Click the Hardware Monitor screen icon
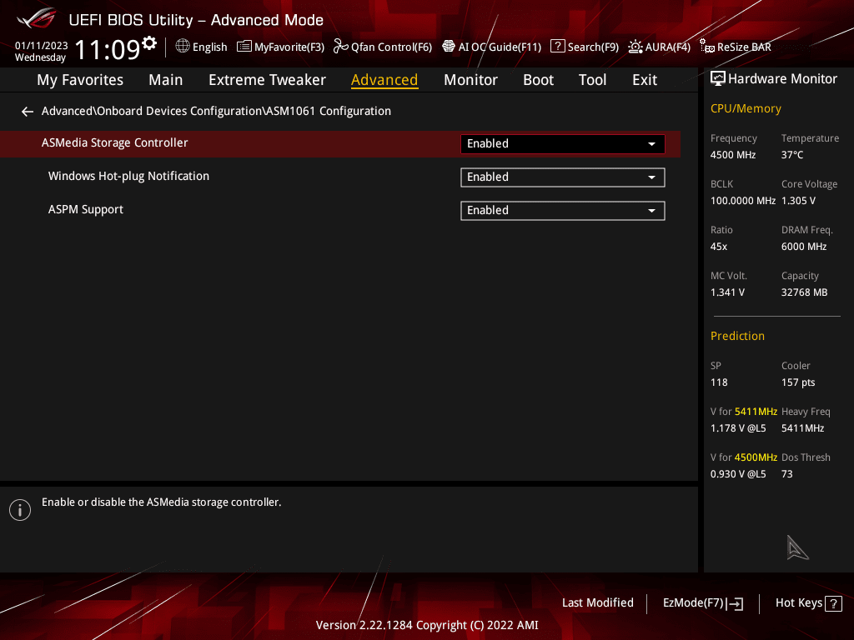 pos(718,79)
